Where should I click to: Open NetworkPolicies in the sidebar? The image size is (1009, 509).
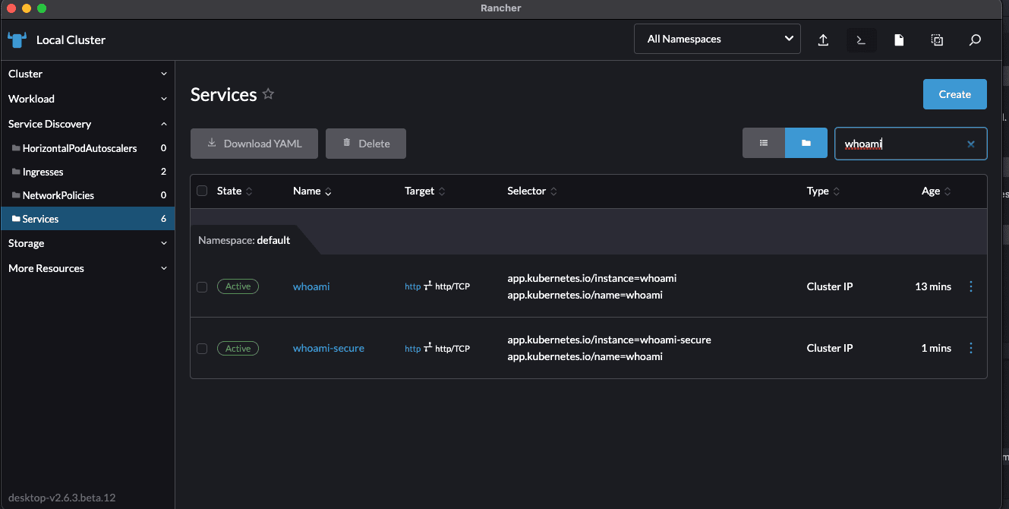pos(58,195)
